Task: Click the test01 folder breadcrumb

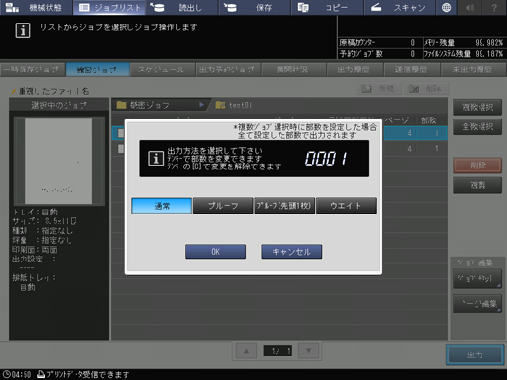Action: (x=234, y=105)
